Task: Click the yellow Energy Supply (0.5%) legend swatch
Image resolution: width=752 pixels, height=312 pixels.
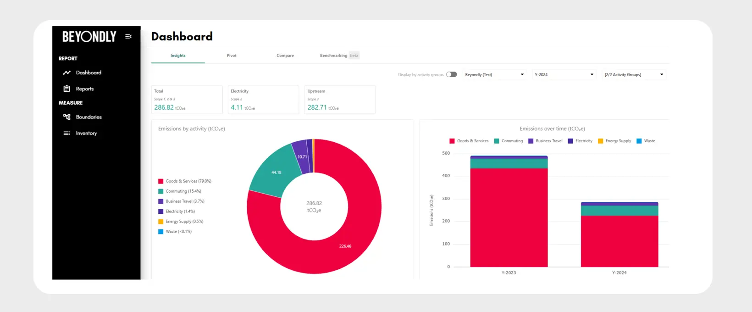Action: coord(161,222)
